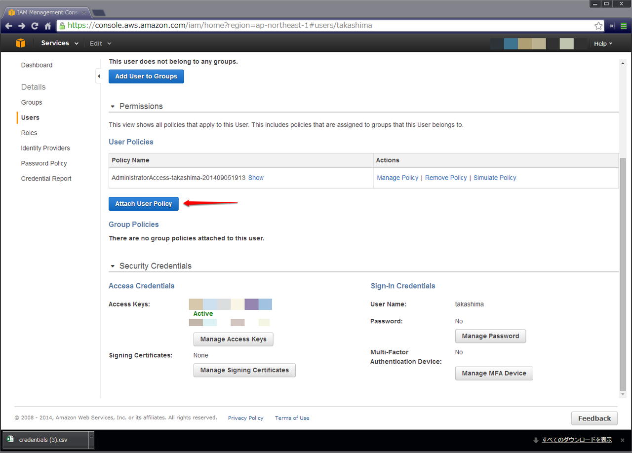The height and width of the screenshot is (453, 632).
Task: Click Add User to Groups button
Action: pos(146,76)
